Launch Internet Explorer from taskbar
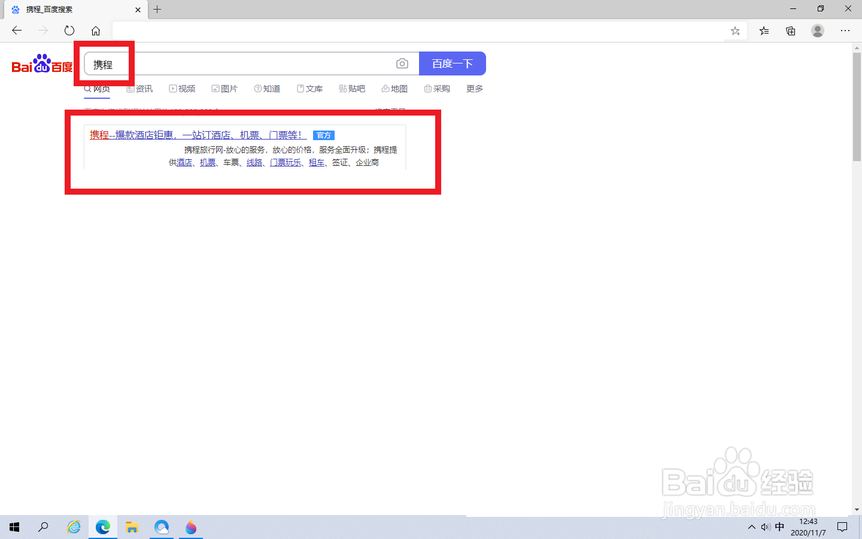 pyautogui.click(x=74, y=527)
